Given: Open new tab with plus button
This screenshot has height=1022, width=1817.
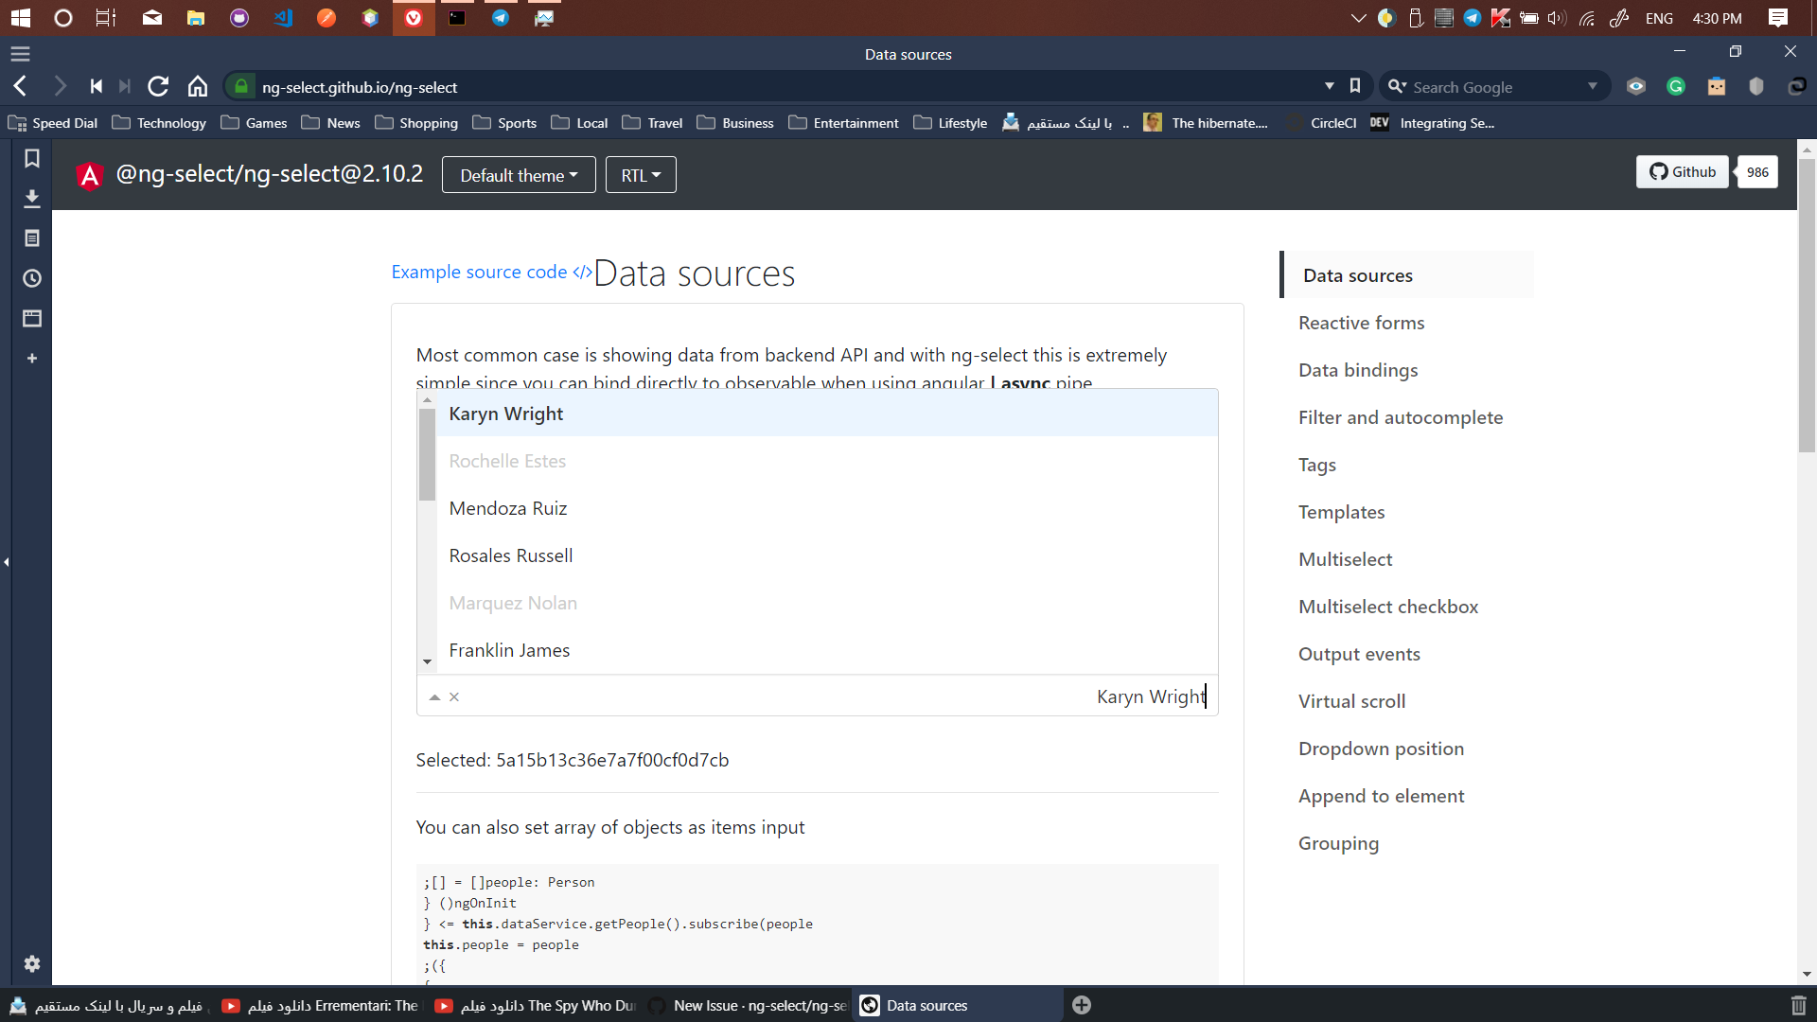Looking at the screenshot, I should [1082, 1005].
